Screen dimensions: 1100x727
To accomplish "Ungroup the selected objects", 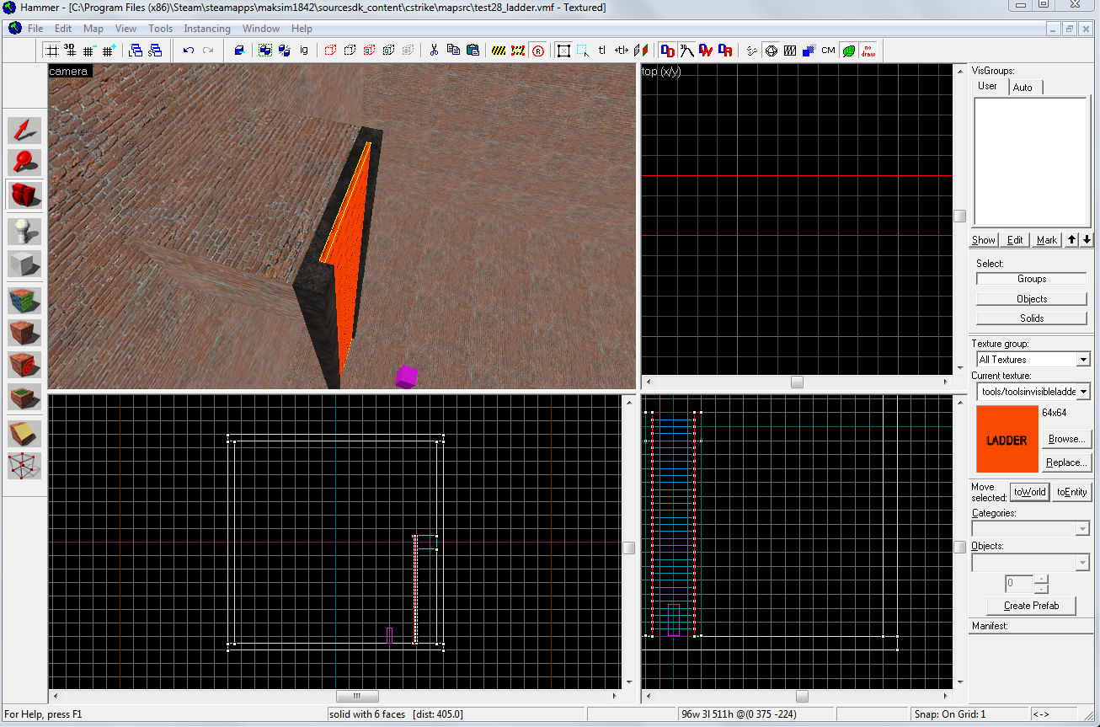I will [x=285, y=51].
